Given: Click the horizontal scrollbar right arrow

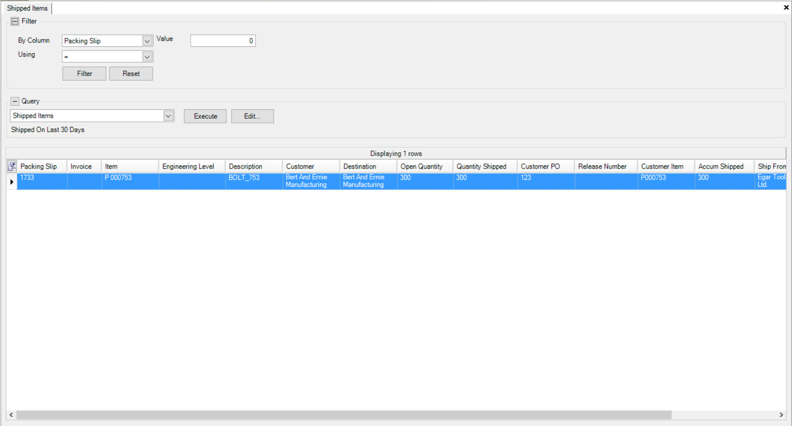Looking at the screenshot, I should 781,415.
